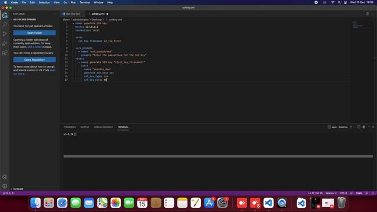The image size is (377, 212).
Task: Follow the 'read our docs' link
Action: pyautogui.click(x=34, y=72)
